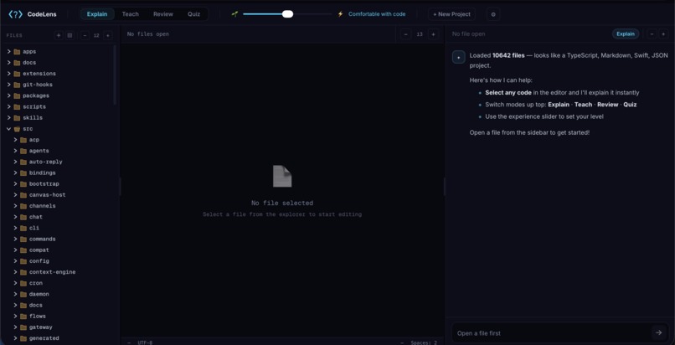
Task: Click the scripts folder icon
Action: [17, 106]
